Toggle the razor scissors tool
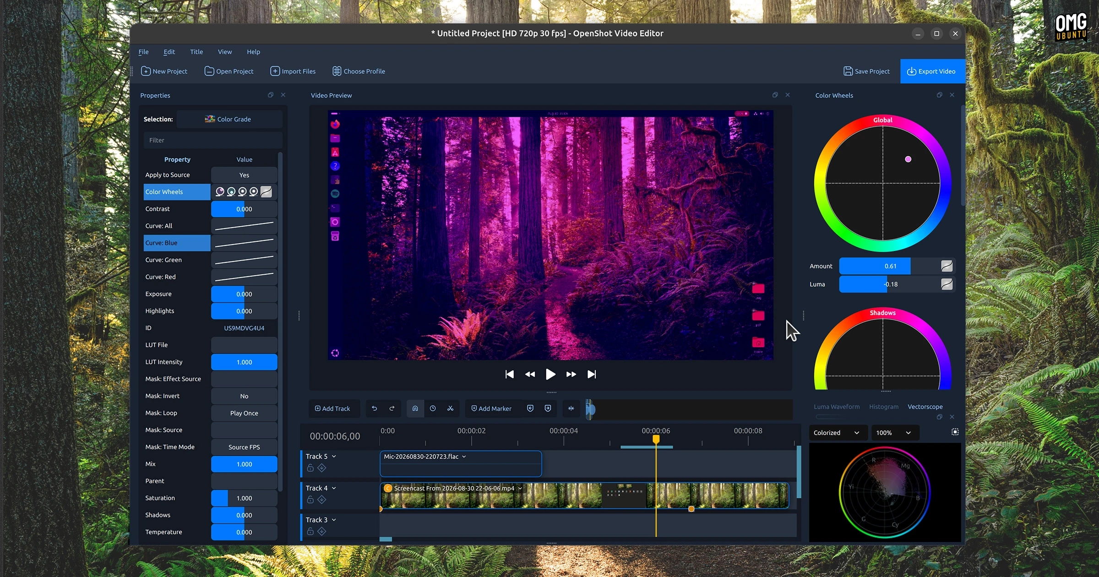 (x=451, y=408)
